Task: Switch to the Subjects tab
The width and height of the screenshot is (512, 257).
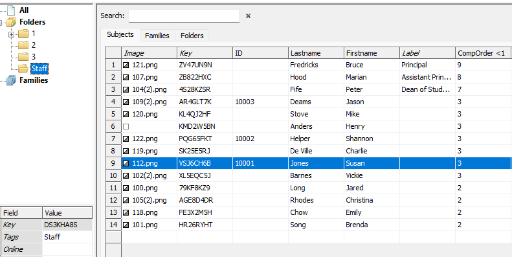Action: coord(120,34)
